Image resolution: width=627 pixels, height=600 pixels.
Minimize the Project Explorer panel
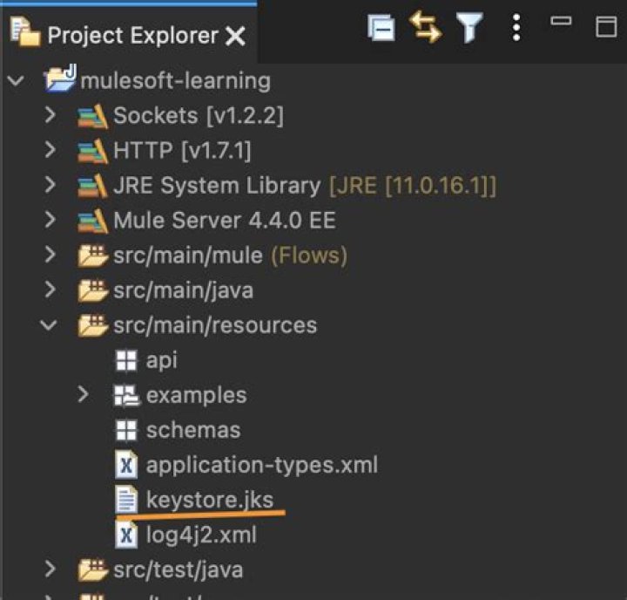(x=561, y=21)
